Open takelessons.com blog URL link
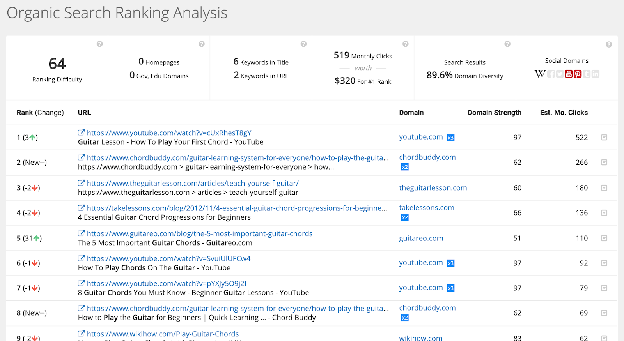The image size is (624, 341). tap(237, 208)
